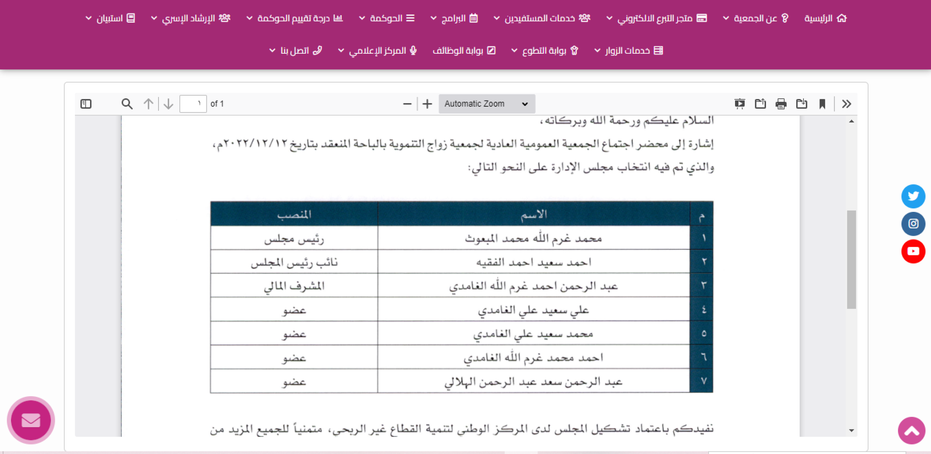Open the PDF tools double-chevron menu
The height and width of the screenshot is (454, 931).
coord(847,104)
